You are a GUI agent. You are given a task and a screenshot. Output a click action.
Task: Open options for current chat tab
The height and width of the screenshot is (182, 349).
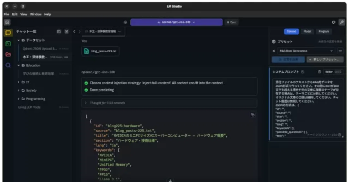tap(119, 32)
